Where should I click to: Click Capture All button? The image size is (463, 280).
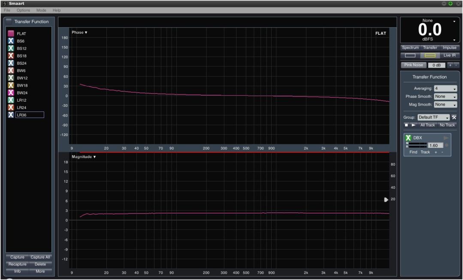pos(40,257)
